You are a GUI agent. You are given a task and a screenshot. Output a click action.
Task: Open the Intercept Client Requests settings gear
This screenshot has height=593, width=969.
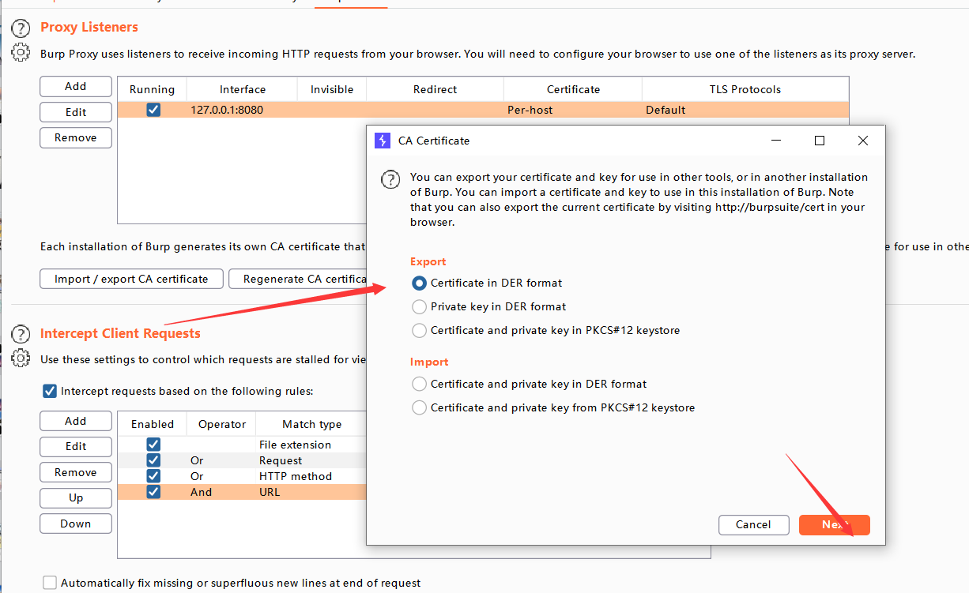[x=21, y=358]
